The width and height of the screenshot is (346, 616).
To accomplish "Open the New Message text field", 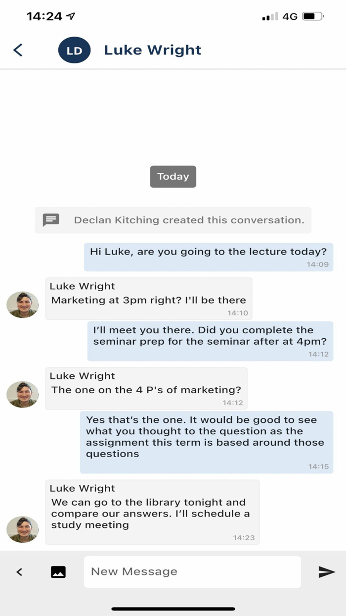I will pyautogui.click(x=193, y=571).
